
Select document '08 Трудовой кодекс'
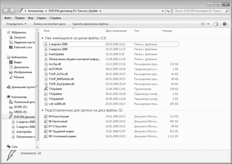coord(111,131)
